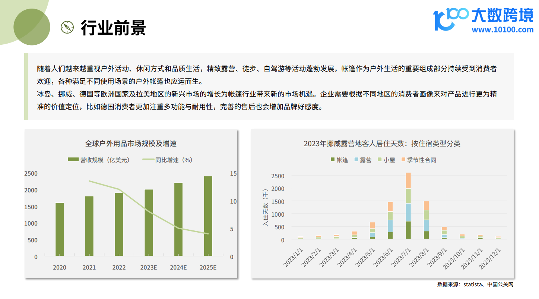This screenshot has height=299, width=539.
Task: Open the www.10100.com link
Action: click(x=502, y=29)
